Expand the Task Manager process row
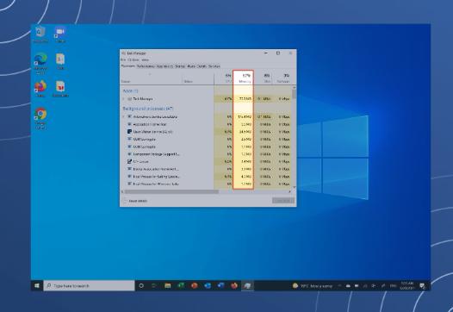The width and height of the screenshot is (453, 312). click(x=124, y=99)
